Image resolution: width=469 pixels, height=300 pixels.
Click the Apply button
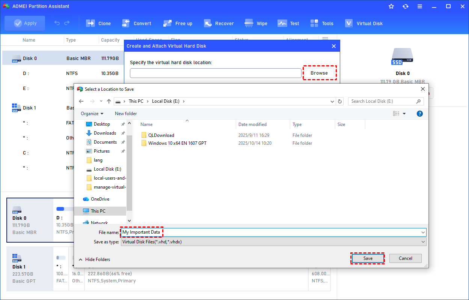coord(25,23)
